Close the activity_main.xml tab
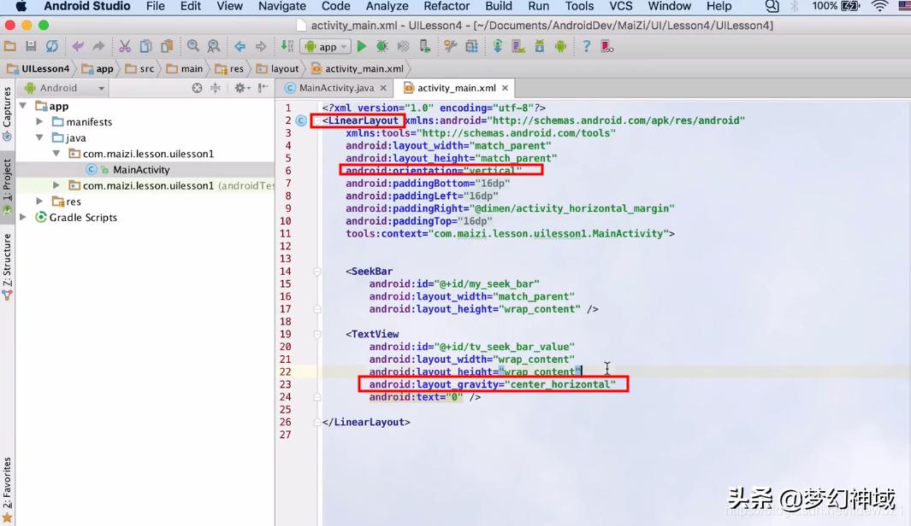 click(506, 88)
